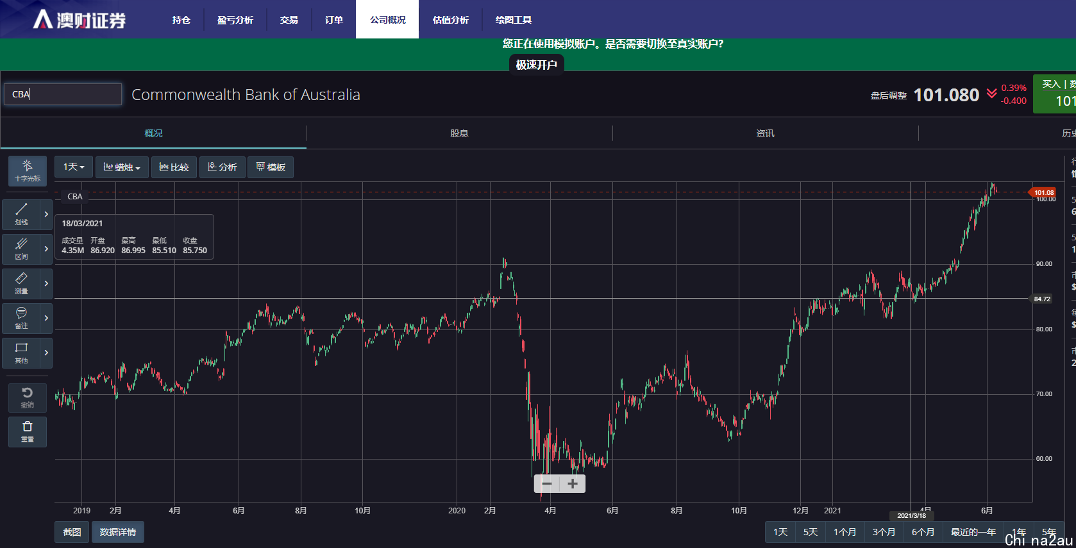
Task: Switch to the 概况 overview tab
Action: point(153,133)
